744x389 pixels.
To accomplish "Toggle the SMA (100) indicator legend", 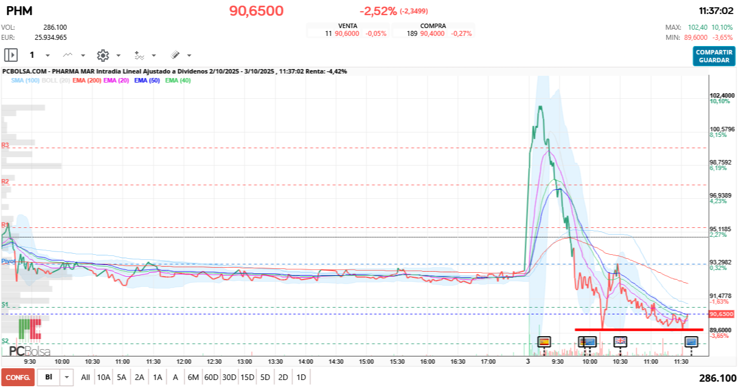I will (25, 81).
